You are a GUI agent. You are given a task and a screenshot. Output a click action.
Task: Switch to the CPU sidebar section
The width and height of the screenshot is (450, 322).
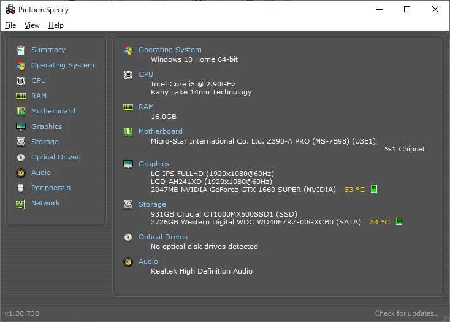tap(39, 80)
